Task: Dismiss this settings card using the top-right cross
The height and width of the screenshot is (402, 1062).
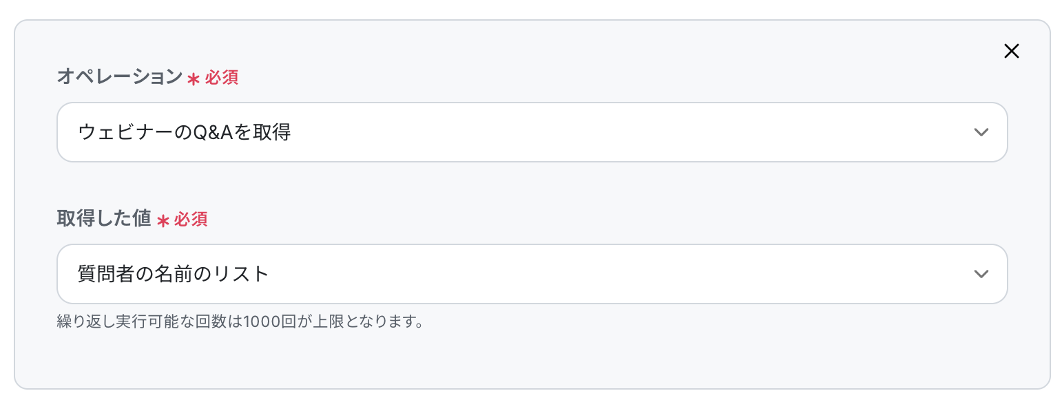Action: [1011, 51]
